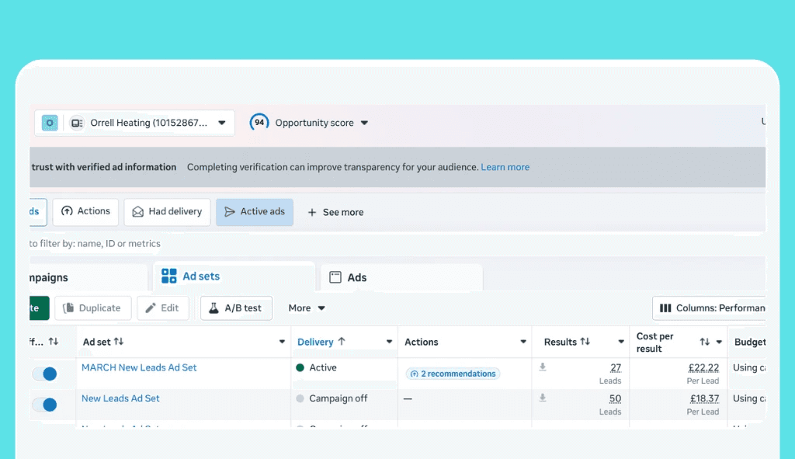
Task: Click the Ad sets grid icon
Action: tap(168, 276)
